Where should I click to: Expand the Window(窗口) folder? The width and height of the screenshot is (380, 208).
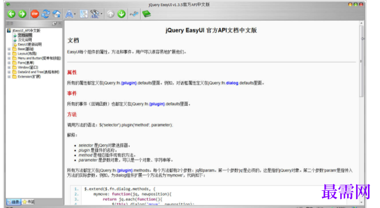click(x=9, y=67)
